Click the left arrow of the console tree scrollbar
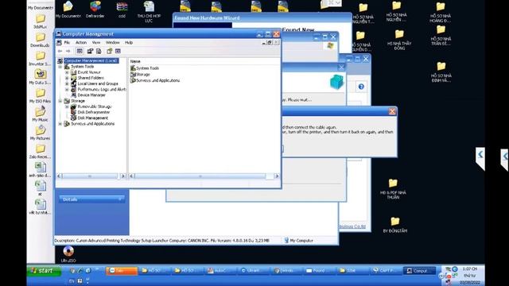 pyautogui.click(x=59, y=176)
